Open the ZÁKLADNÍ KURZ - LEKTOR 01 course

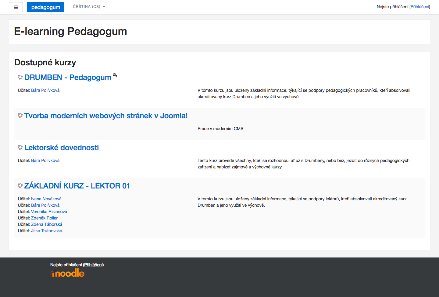[x=77, y=186]
